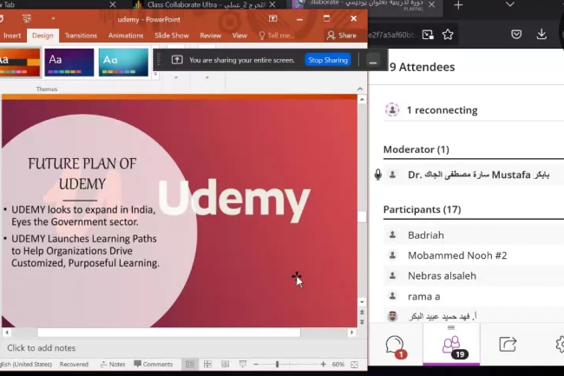Click the slide scrollbar down arrow
Screen dimensions: 564x376
[x=362, y=302]
